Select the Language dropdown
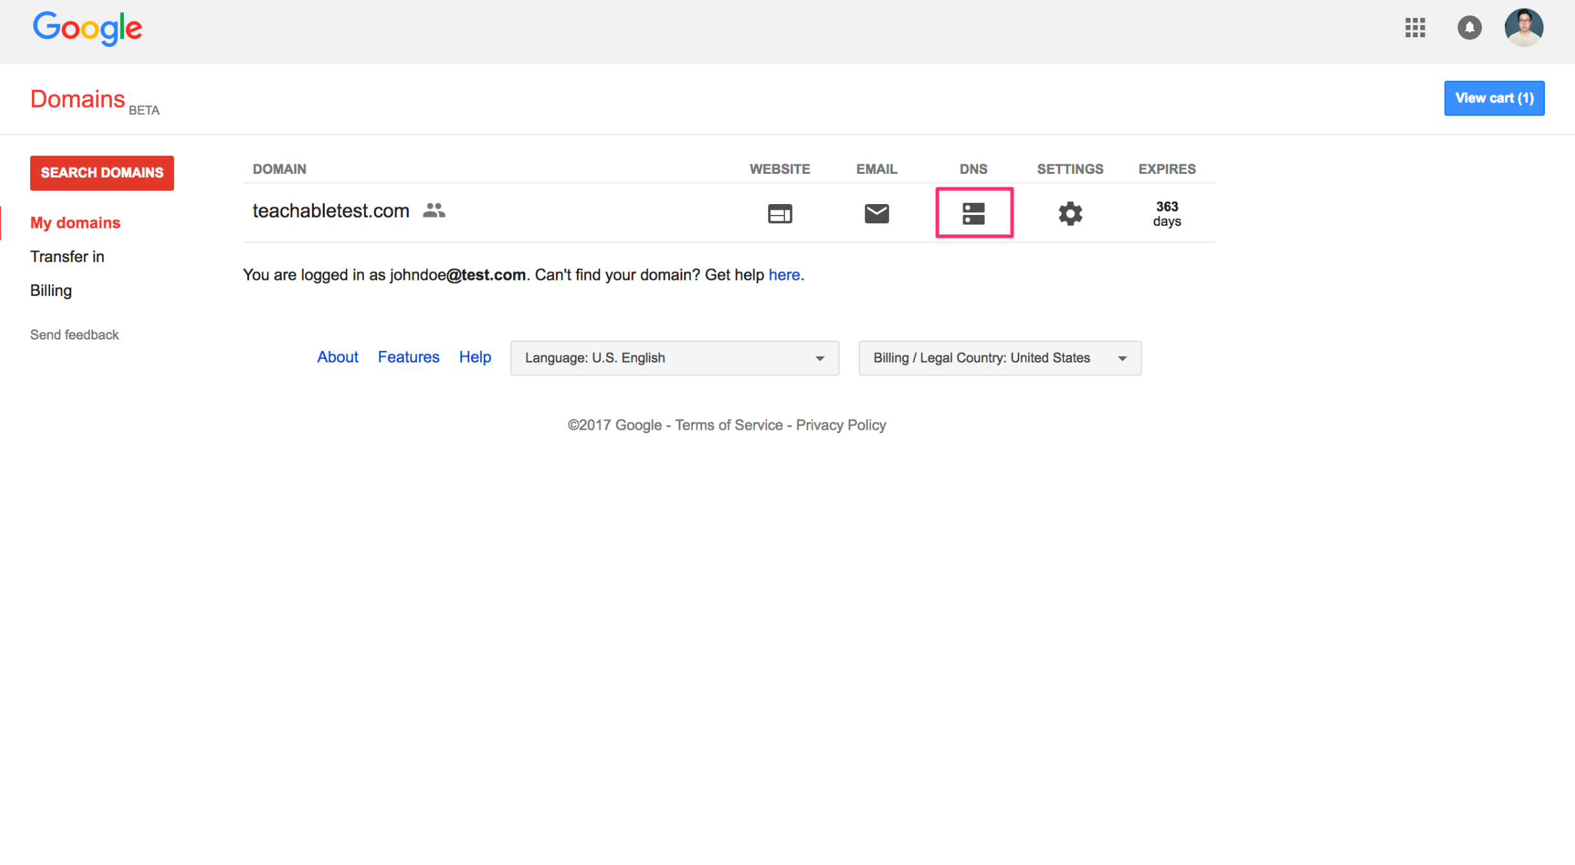1575x865 pixels. [673, 357]
